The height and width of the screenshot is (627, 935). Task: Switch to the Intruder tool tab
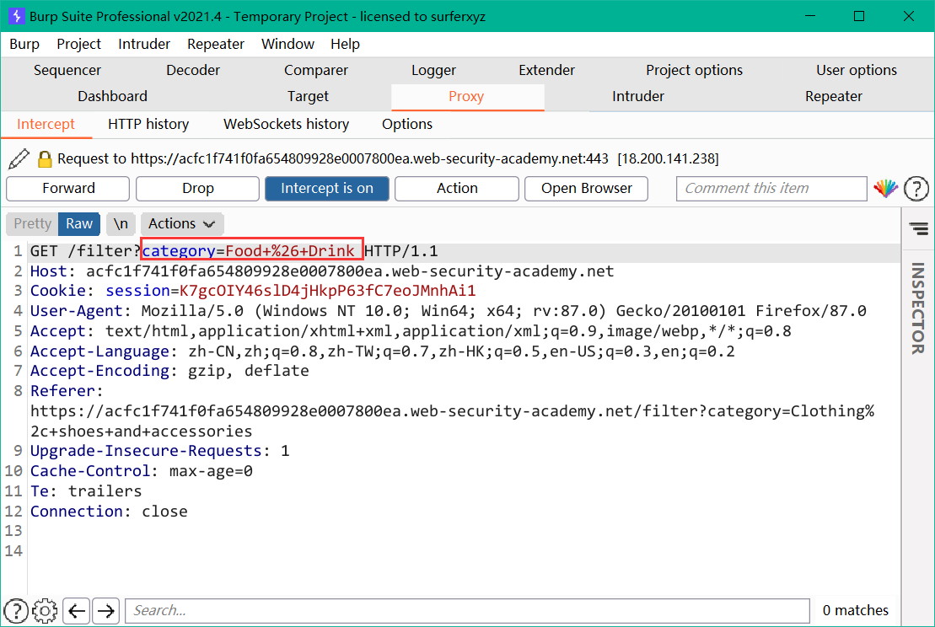(x=638, y=97)
